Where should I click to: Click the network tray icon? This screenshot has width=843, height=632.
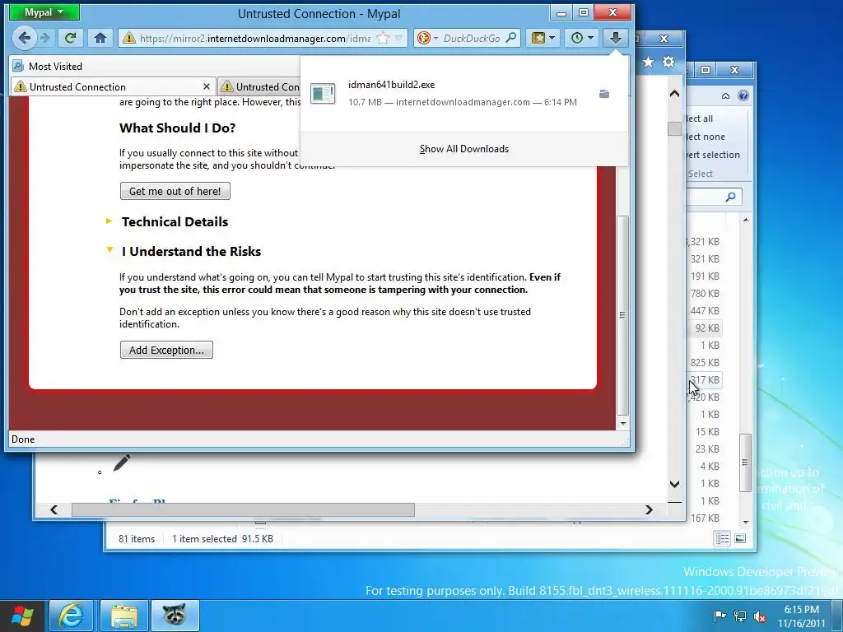pos(740,616)
